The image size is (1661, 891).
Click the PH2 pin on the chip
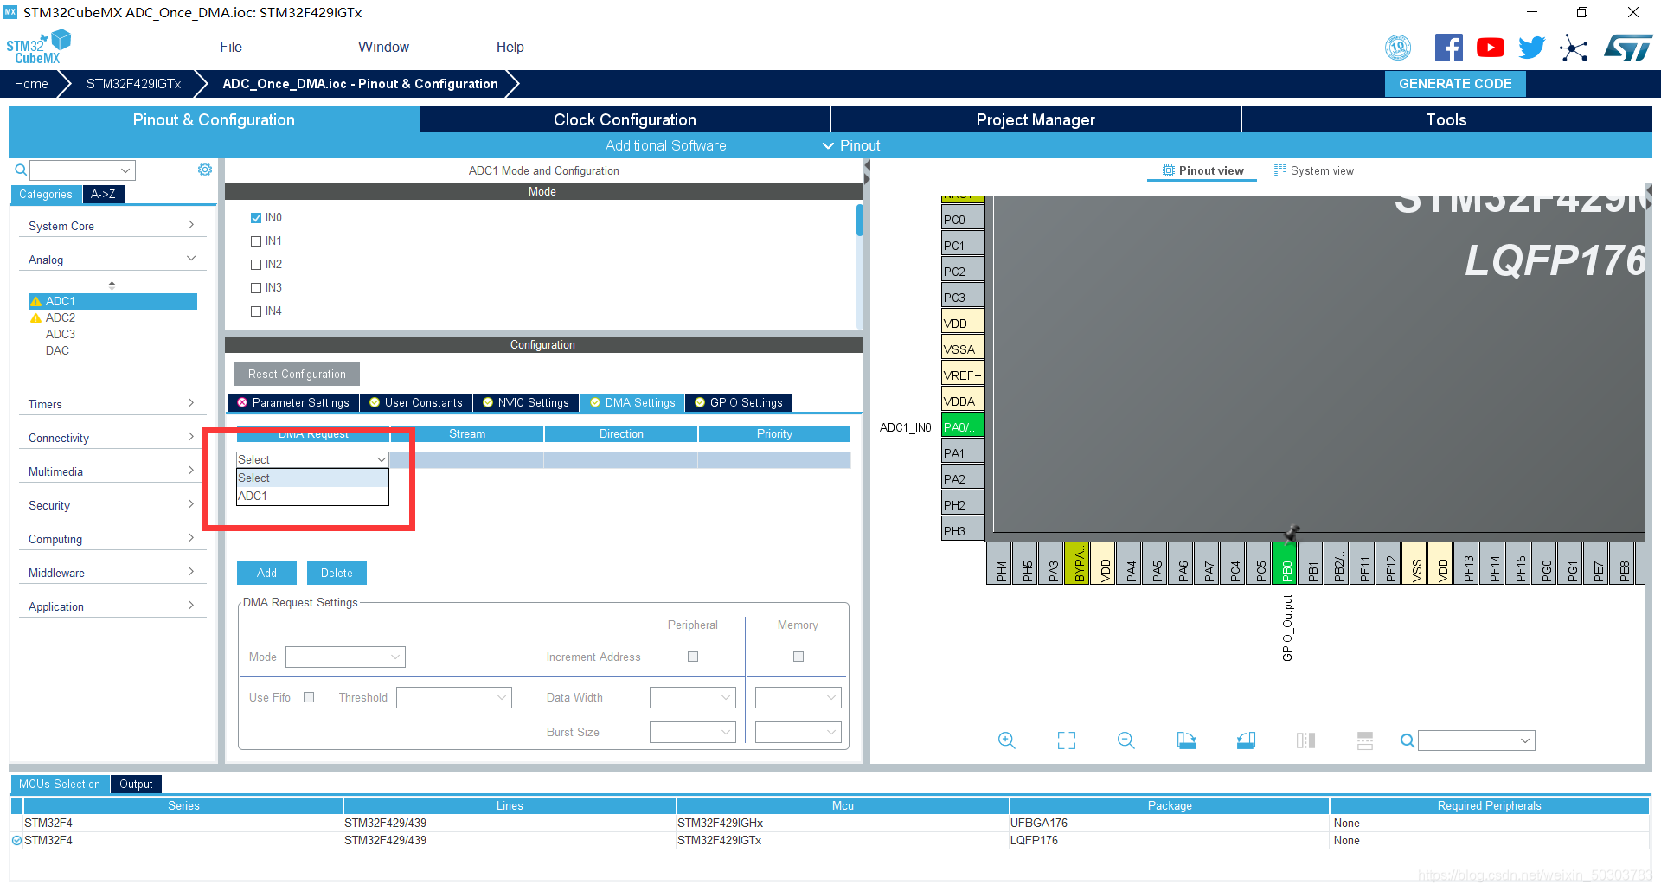[963, 504]
